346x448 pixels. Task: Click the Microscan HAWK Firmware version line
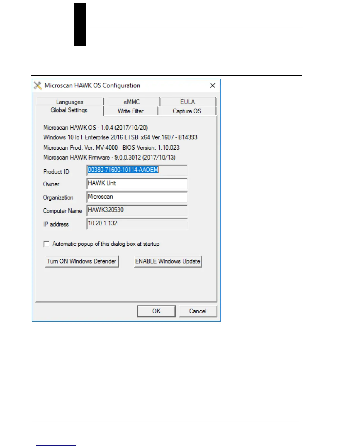click(x=109, y=158)
